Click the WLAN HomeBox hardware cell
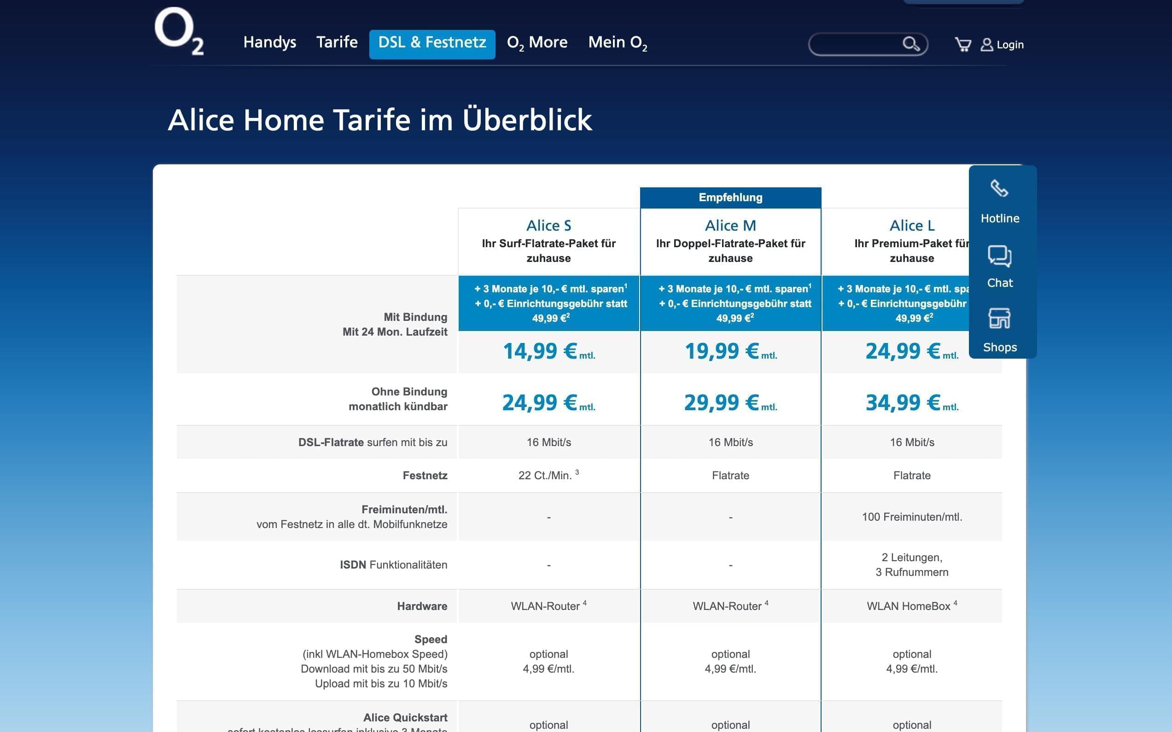Screen dimensions: 1172x732 (x=912, y=606)
